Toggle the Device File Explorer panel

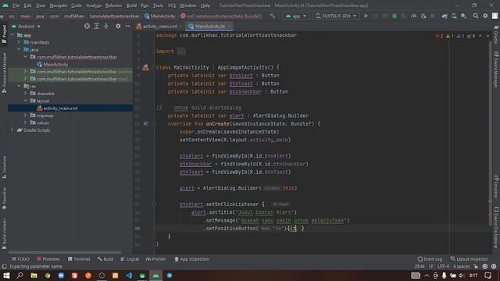tap(496, 227)
